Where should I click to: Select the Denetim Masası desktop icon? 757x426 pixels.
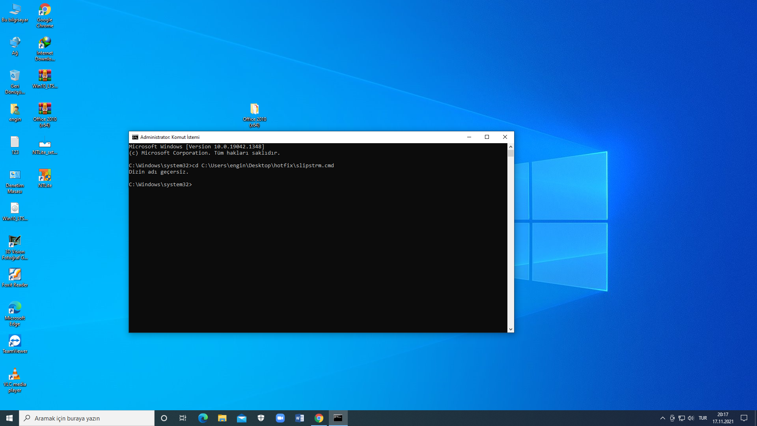pos(15,181)
